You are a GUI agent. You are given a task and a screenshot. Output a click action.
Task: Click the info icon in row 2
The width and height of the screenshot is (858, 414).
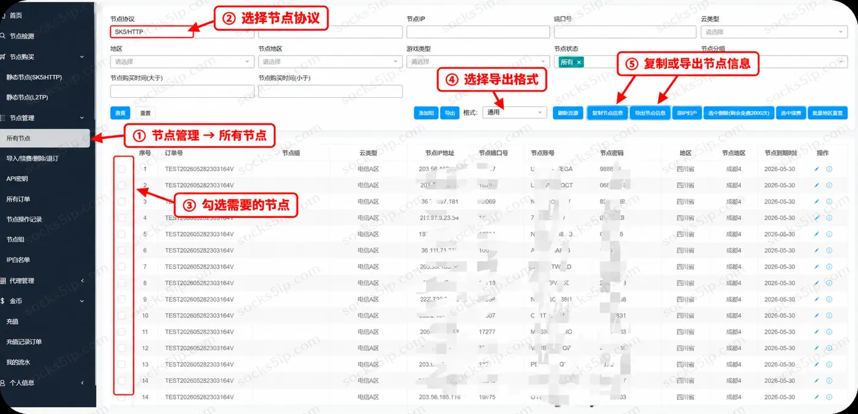coord(829,185)
